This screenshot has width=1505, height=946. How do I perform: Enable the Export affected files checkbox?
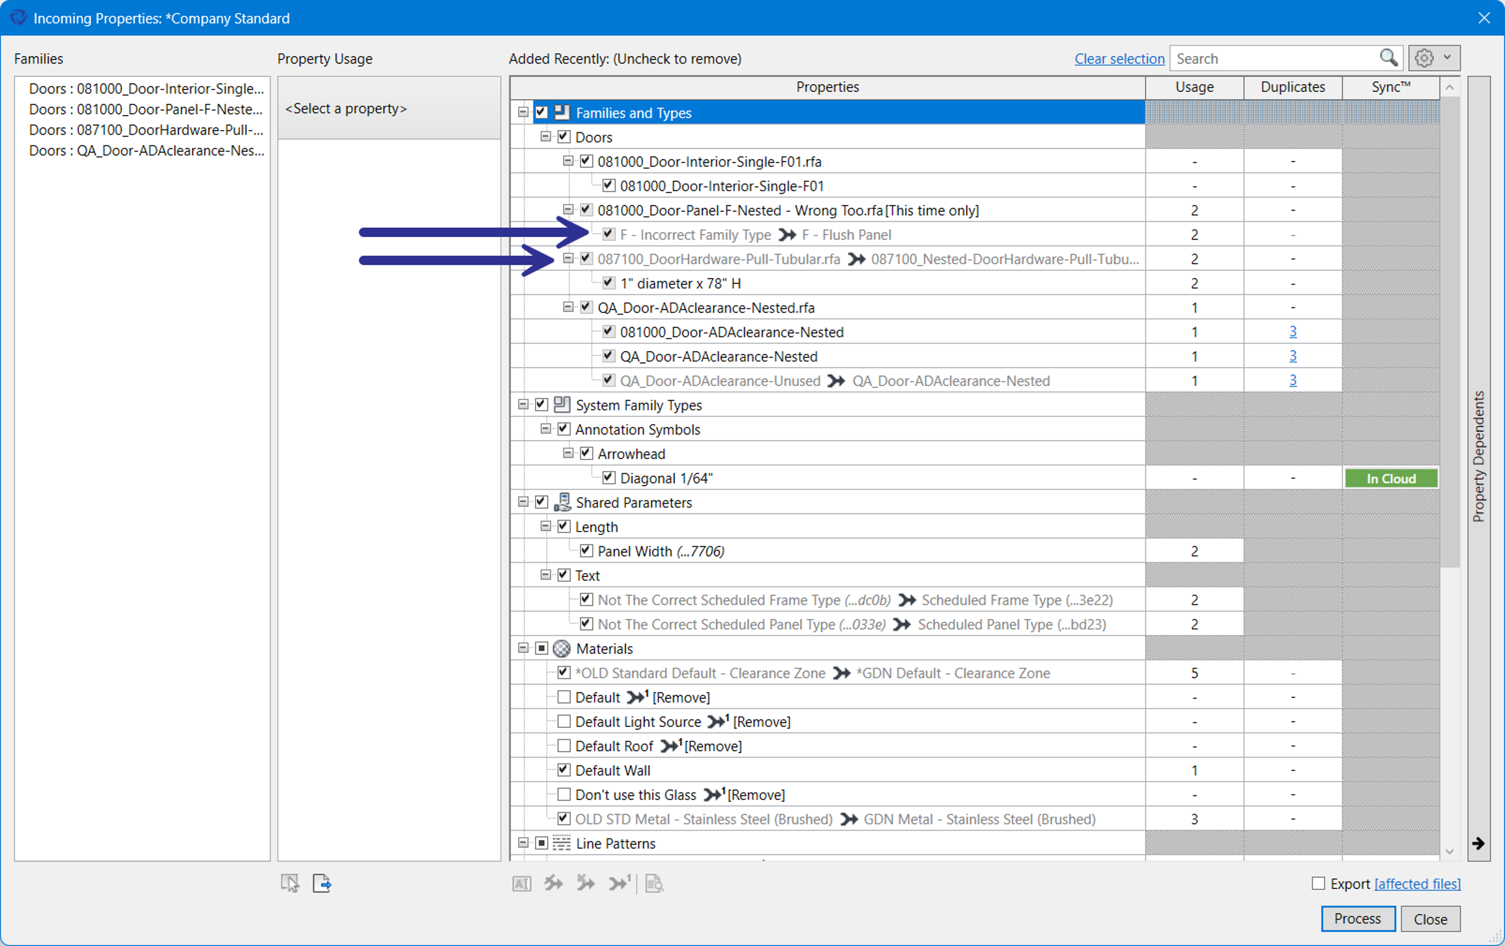1318,883
